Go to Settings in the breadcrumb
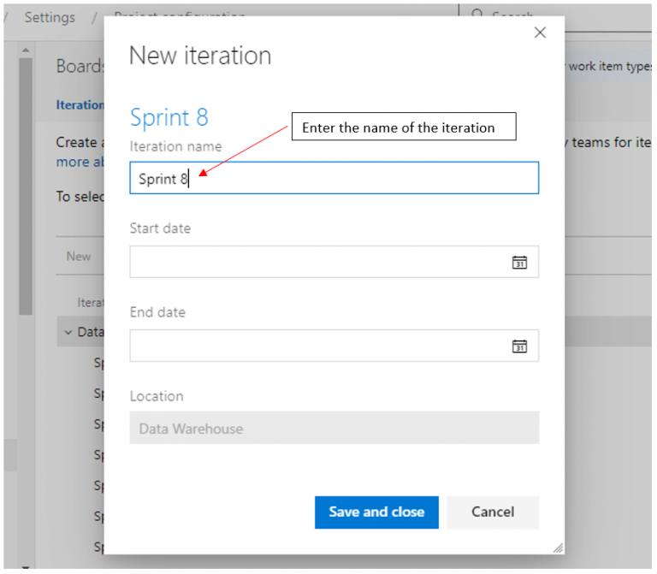This screenshot has height=574, width=657. coord(50,17)
